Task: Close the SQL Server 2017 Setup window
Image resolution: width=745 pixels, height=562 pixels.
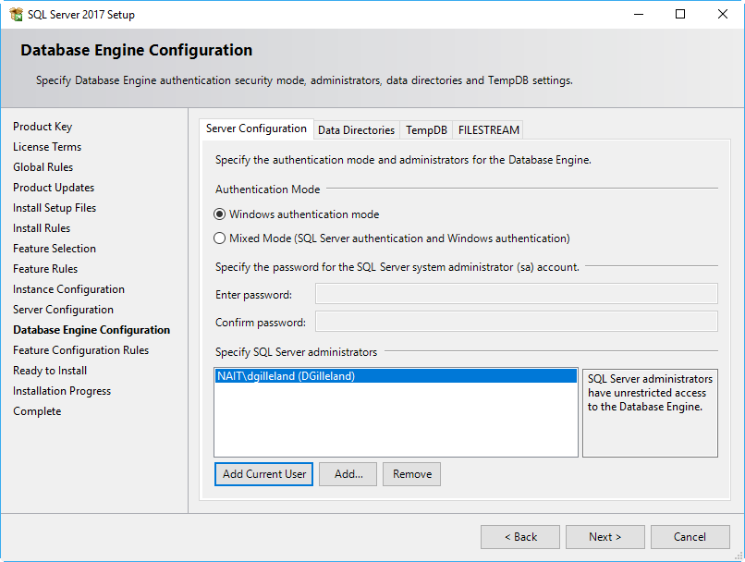Action: pyautogui.click(x=723, y=14)
